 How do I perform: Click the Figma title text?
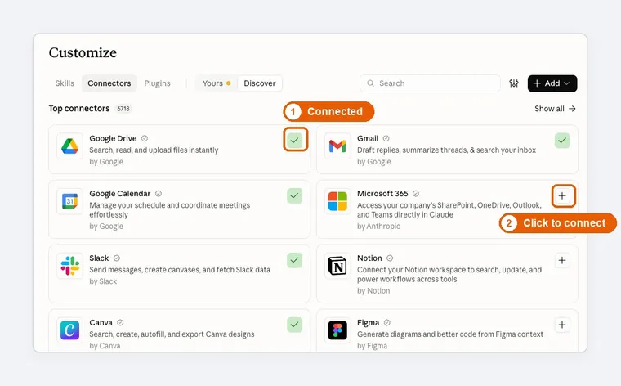[369, 322]
